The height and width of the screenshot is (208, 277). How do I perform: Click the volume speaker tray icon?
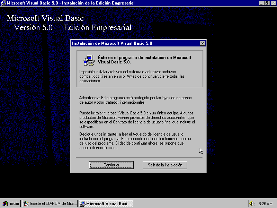(x=252, y=203)
